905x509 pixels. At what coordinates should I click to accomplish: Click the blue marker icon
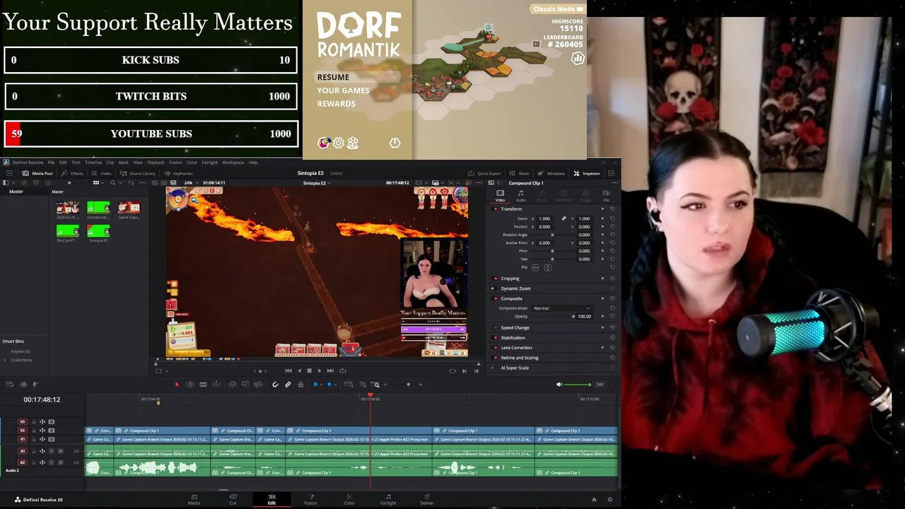(x=329, y=385)
